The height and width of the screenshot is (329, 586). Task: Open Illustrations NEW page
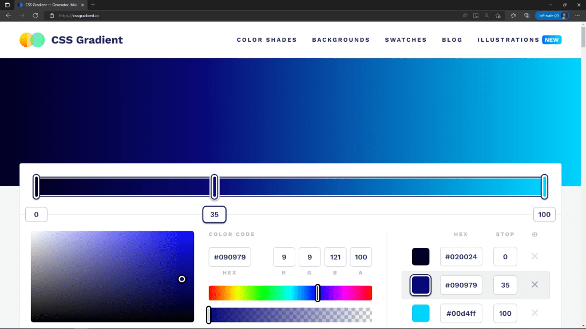coord(520,40)
